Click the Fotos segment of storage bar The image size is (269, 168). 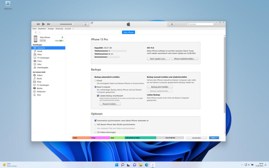pyautogui.click(x=100, y=138)
